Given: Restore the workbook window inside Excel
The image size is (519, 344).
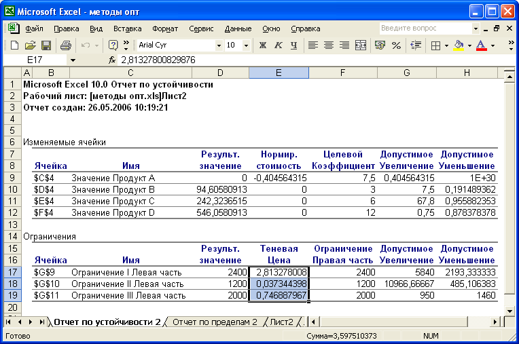Looking at the screenshot, I should coord(497,28).
